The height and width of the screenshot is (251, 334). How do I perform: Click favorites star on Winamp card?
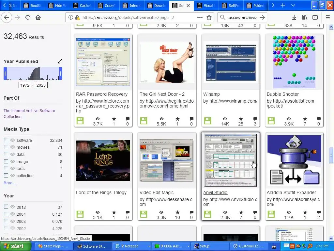[241, 119]
